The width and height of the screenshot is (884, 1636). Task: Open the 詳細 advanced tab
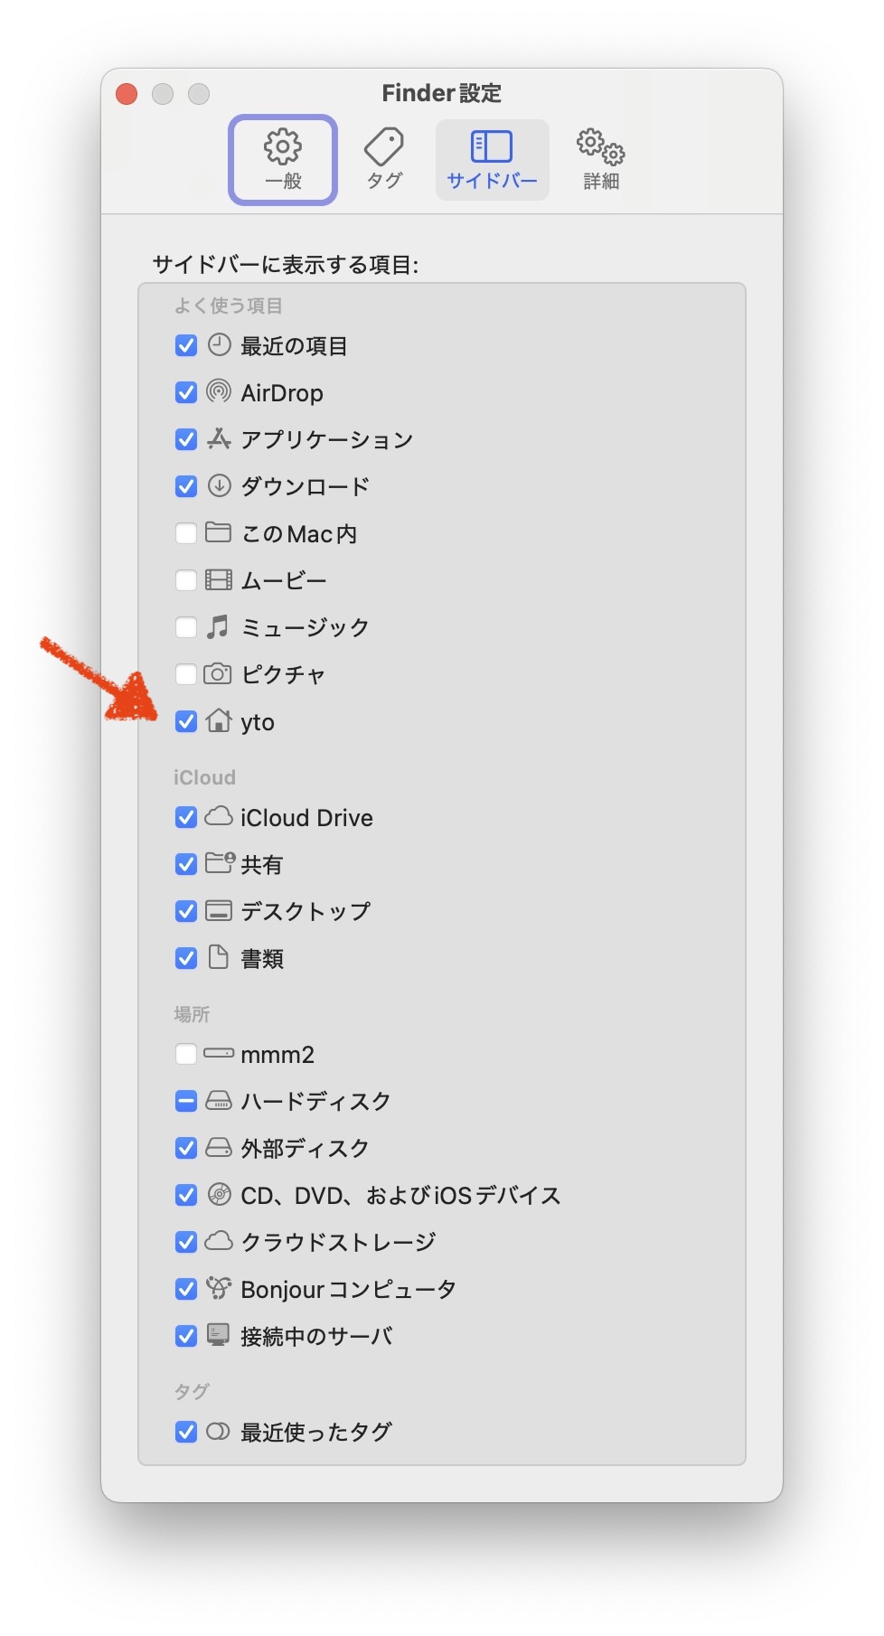tap(601, 160)
